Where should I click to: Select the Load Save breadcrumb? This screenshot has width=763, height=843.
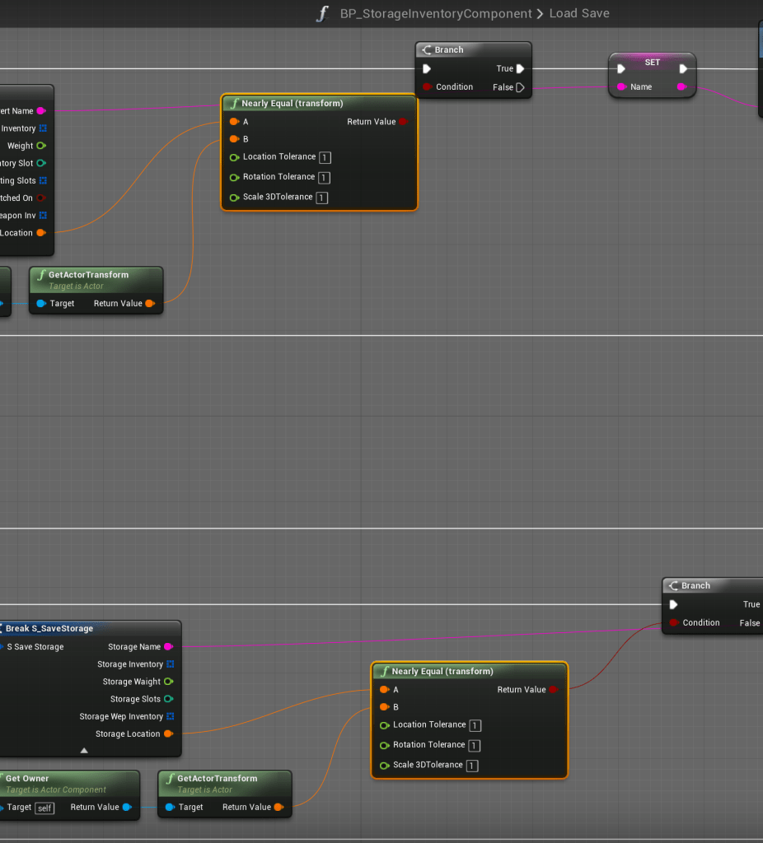[x=579, y=14]
